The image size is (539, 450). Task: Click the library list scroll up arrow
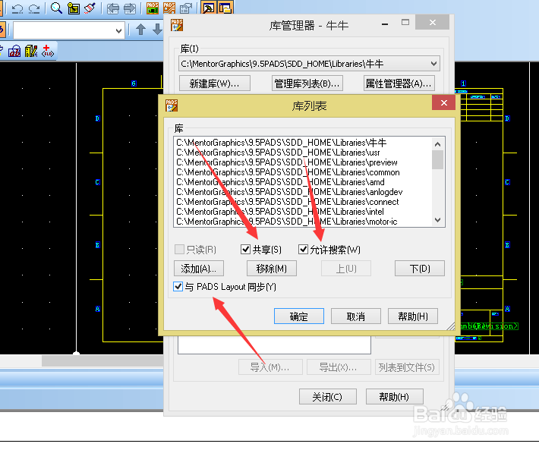tap(437, 144)
